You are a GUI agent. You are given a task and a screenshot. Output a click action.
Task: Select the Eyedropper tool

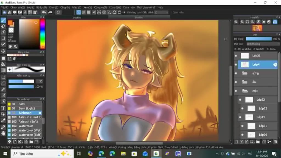pos(3,127)
